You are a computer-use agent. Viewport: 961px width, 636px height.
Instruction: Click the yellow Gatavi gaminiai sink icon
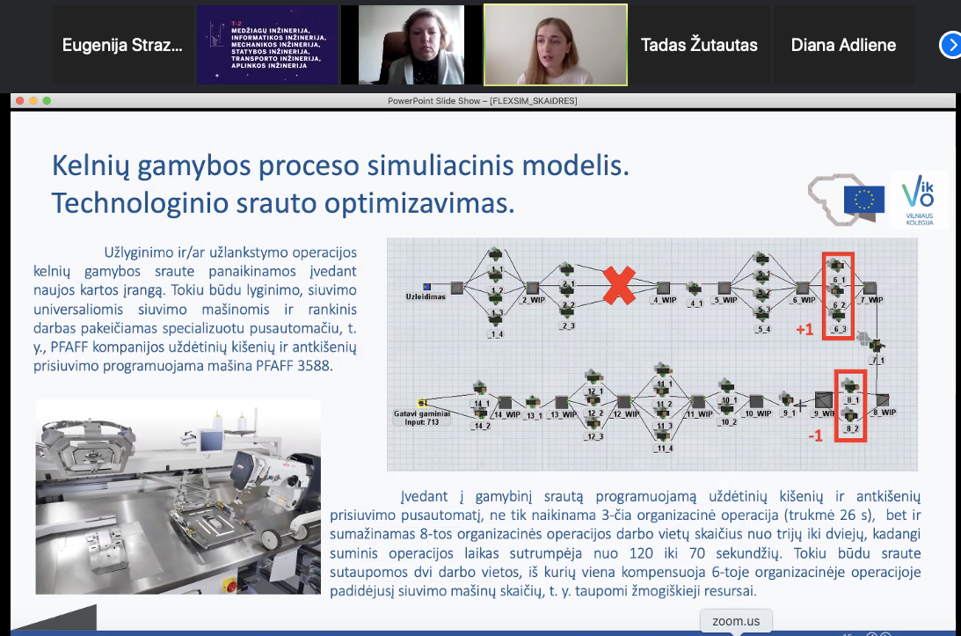422,403
